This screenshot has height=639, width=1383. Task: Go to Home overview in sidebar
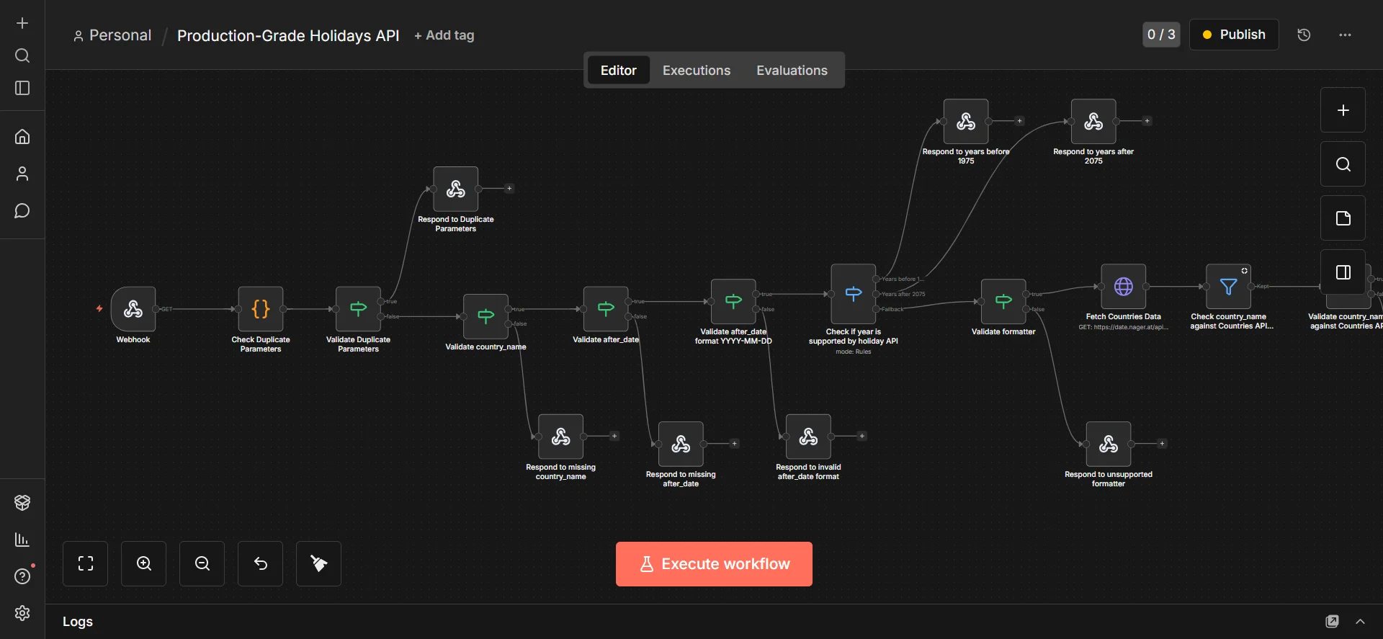[x=22, y=136]
